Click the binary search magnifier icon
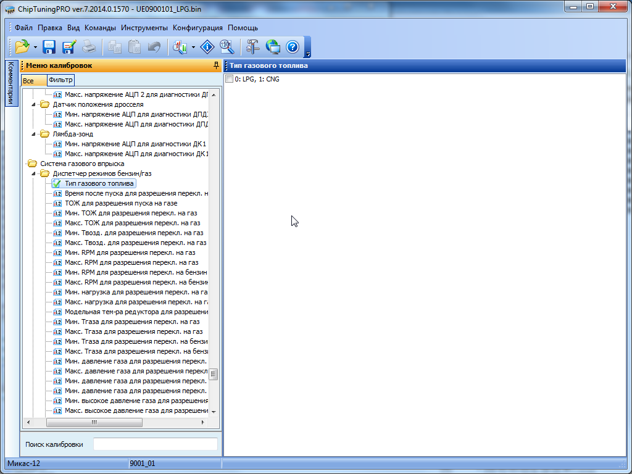This screenshot has height=474, width=632. coord(227,46)
